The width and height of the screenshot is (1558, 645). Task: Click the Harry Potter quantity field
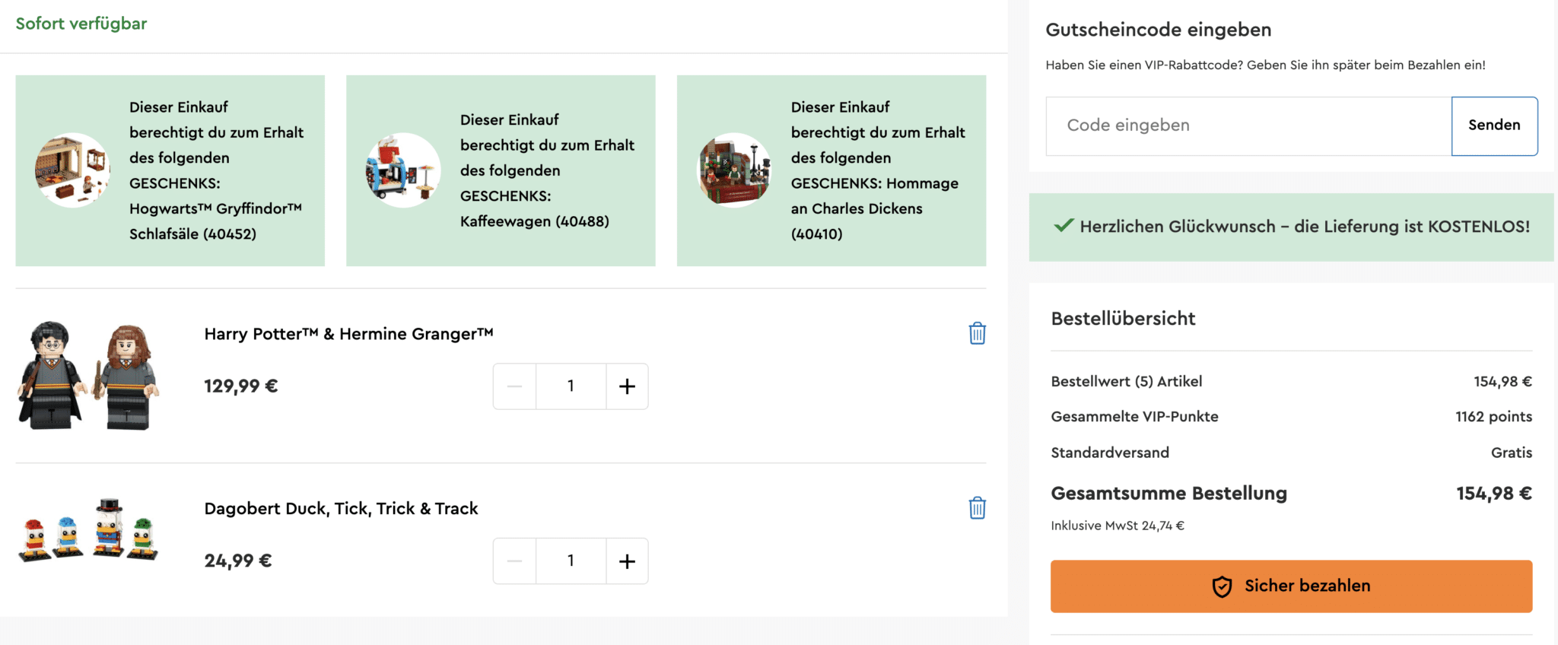571,386
